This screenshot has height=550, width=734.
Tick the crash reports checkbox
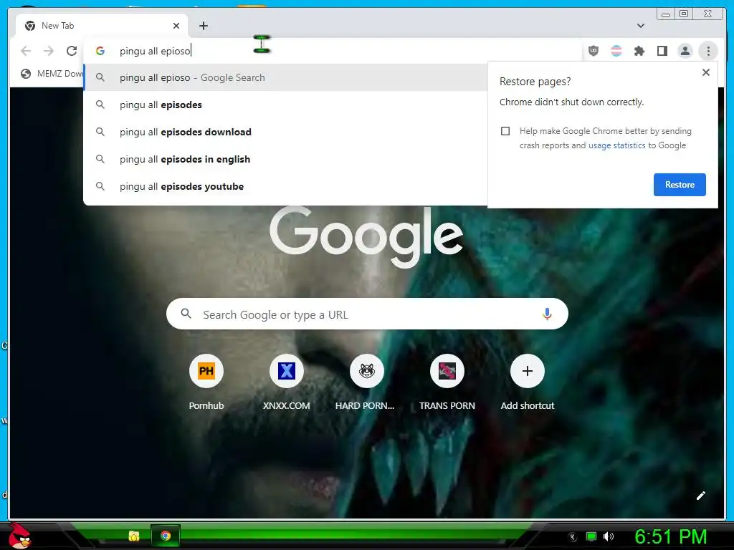coord(505,131)
